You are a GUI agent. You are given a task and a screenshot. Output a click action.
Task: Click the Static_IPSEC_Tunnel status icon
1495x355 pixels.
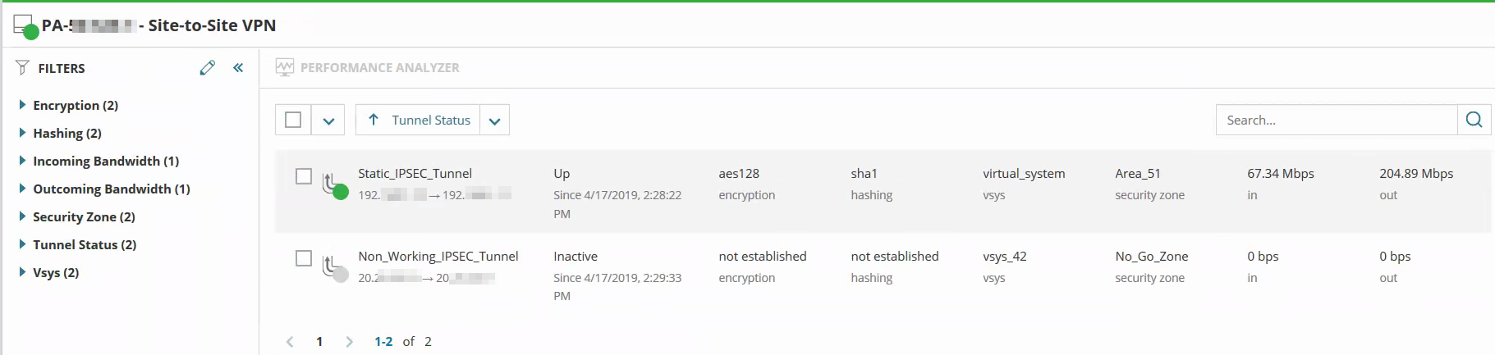tap(333, 185)
